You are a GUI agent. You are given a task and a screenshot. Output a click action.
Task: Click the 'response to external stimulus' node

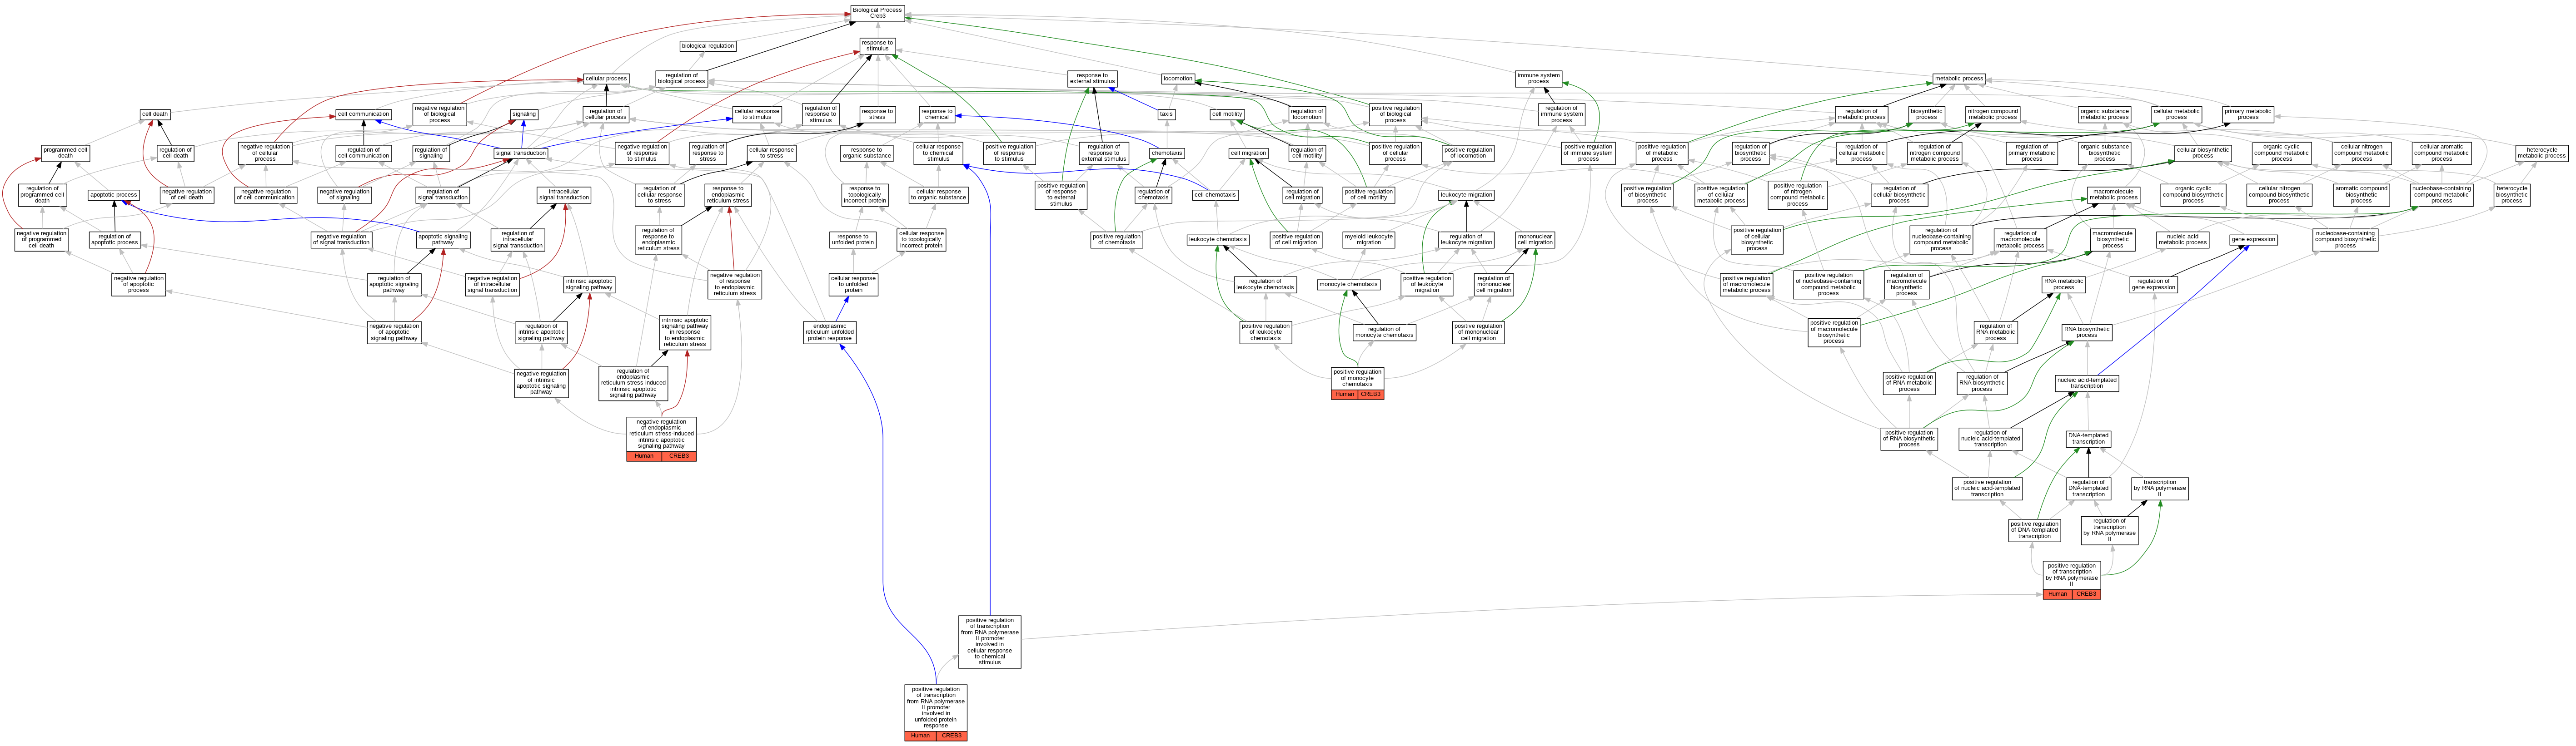point(1092,79)
